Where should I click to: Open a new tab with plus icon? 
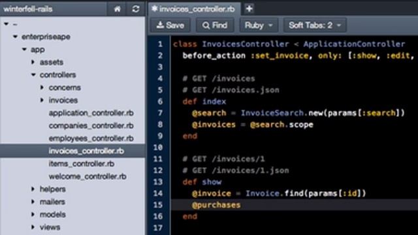coord(249,8)
